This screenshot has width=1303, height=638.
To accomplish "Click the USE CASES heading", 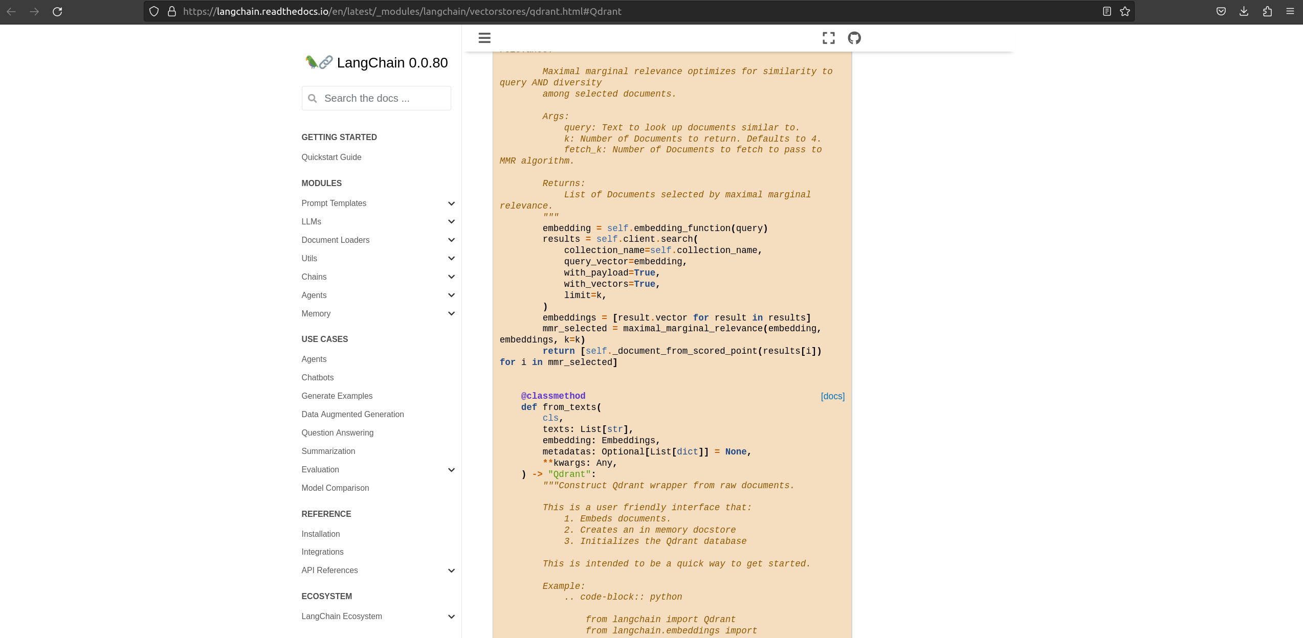I will tap(325, 339).
